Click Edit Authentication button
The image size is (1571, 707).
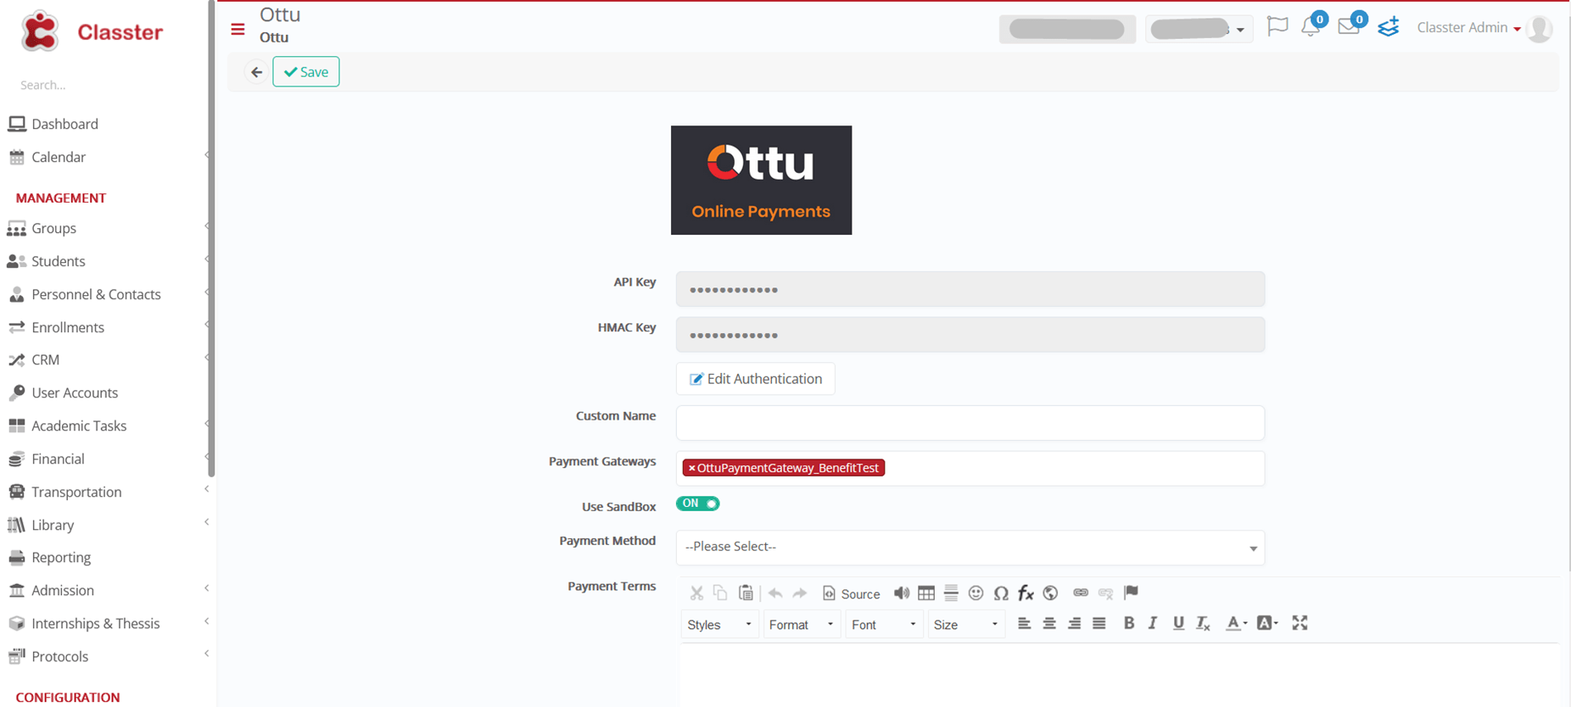point(756,379)
